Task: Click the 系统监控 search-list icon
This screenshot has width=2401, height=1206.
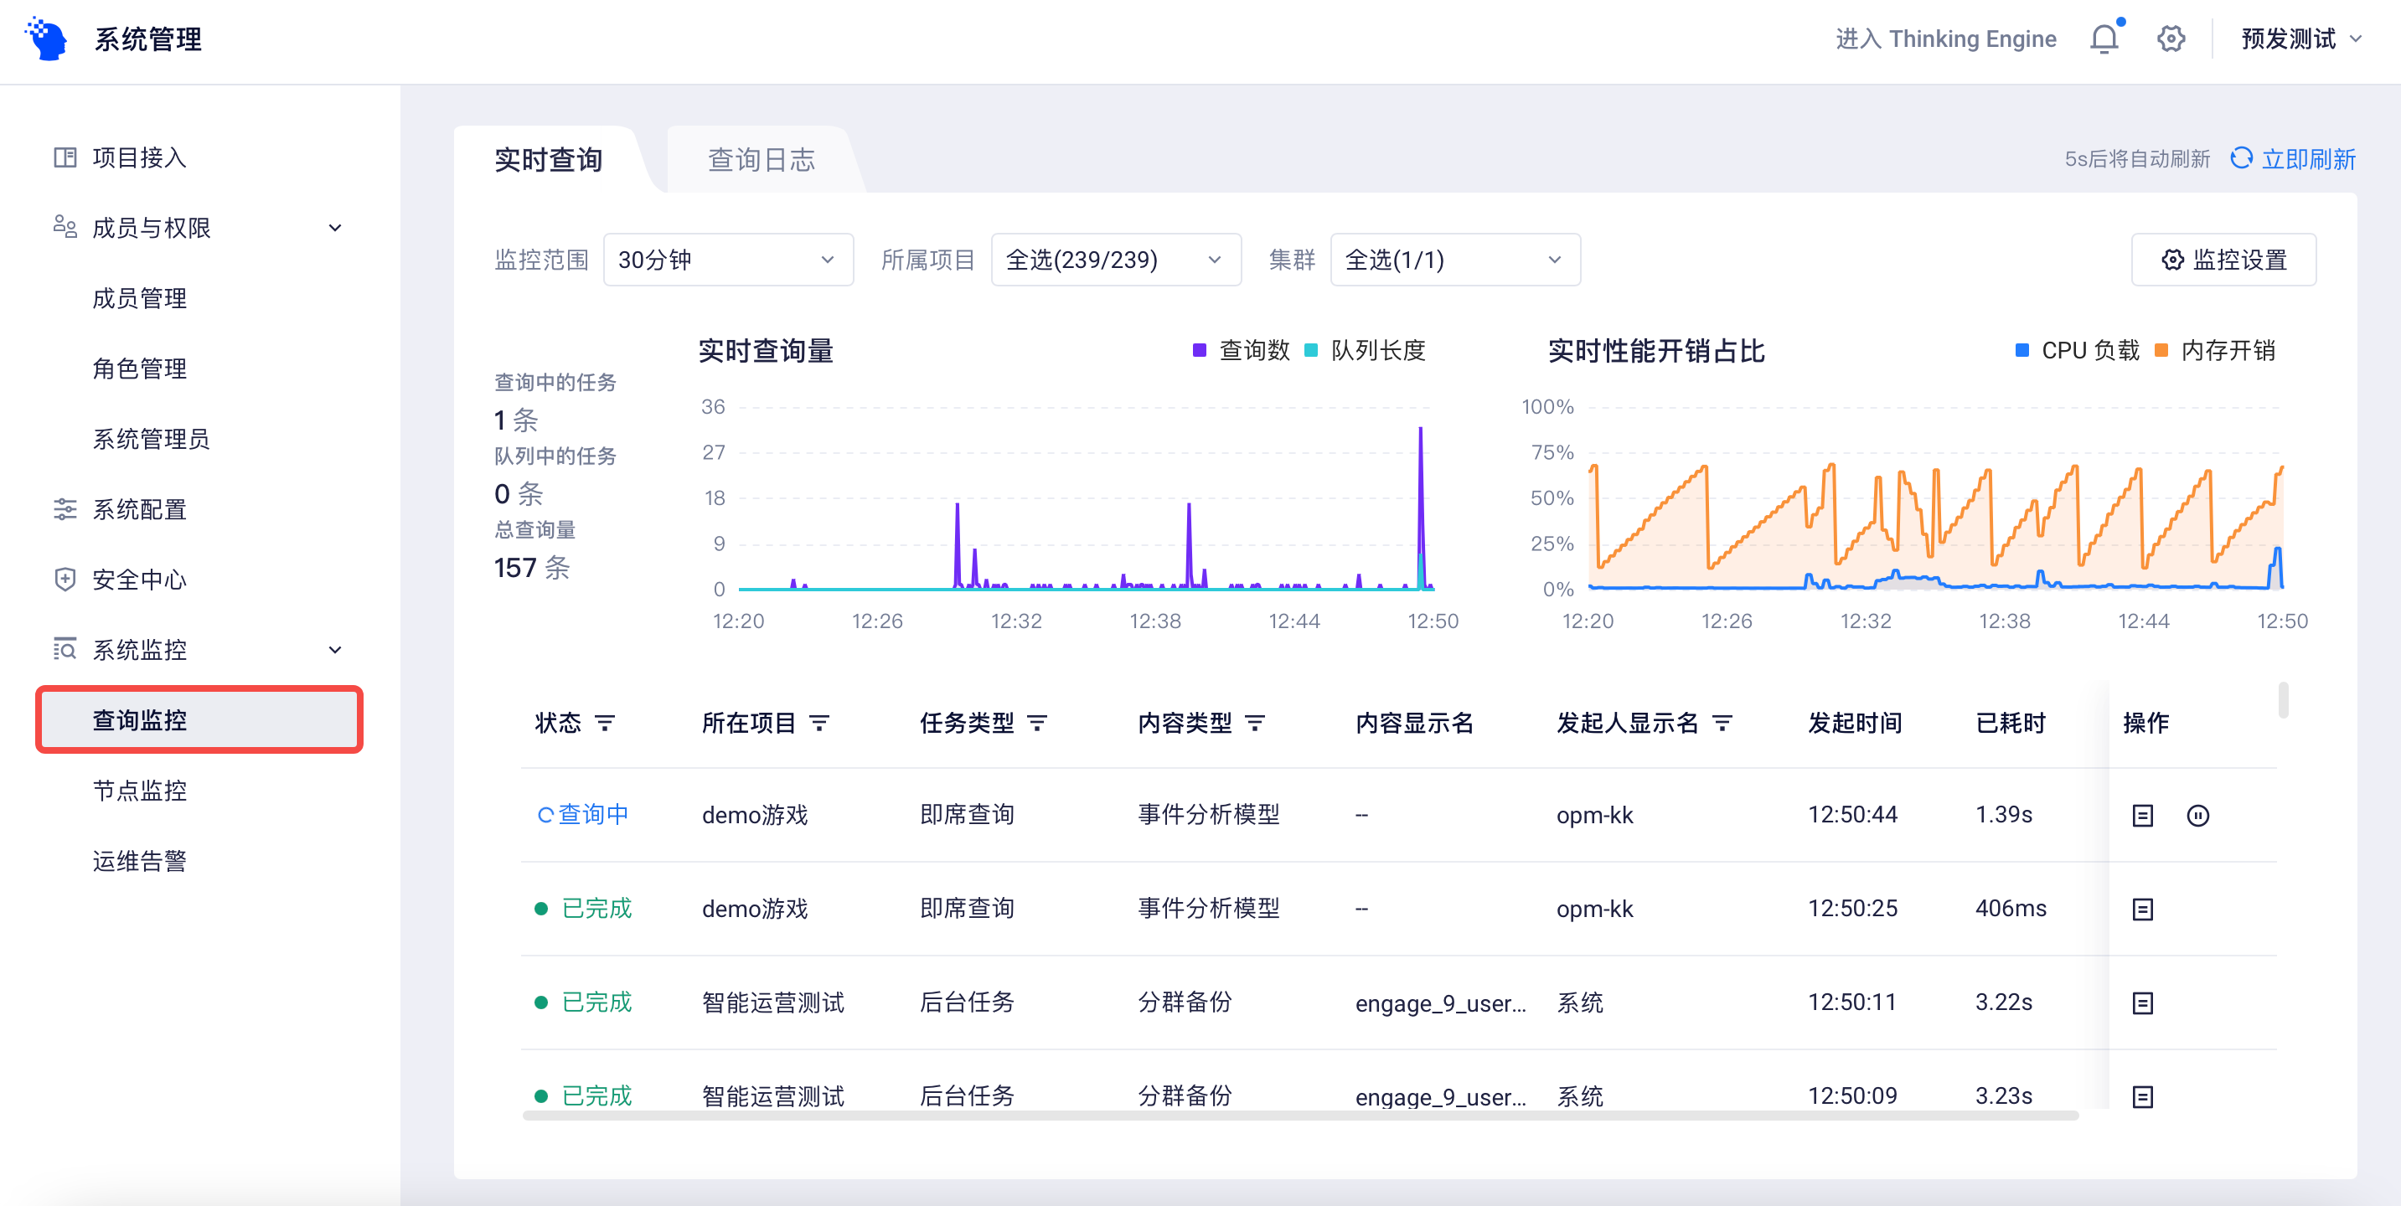Action: coord(65,650)
